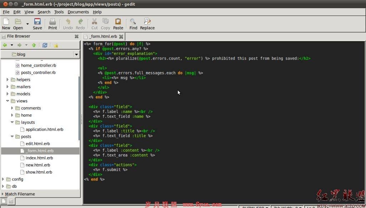
Task: Collapse the posts folder
Action: point(12,136)
